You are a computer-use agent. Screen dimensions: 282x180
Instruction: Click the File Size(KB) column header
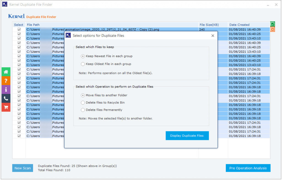pyautogui.click(x=209, y=25)
